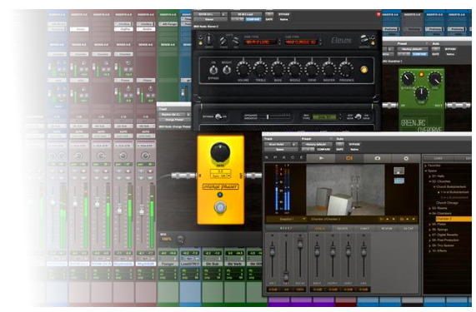Image resolution: width=476 pixels, height=312 pixels.
Task: Click the blue LED on Orange Phaser pedal
Action: tap(220, 195)
